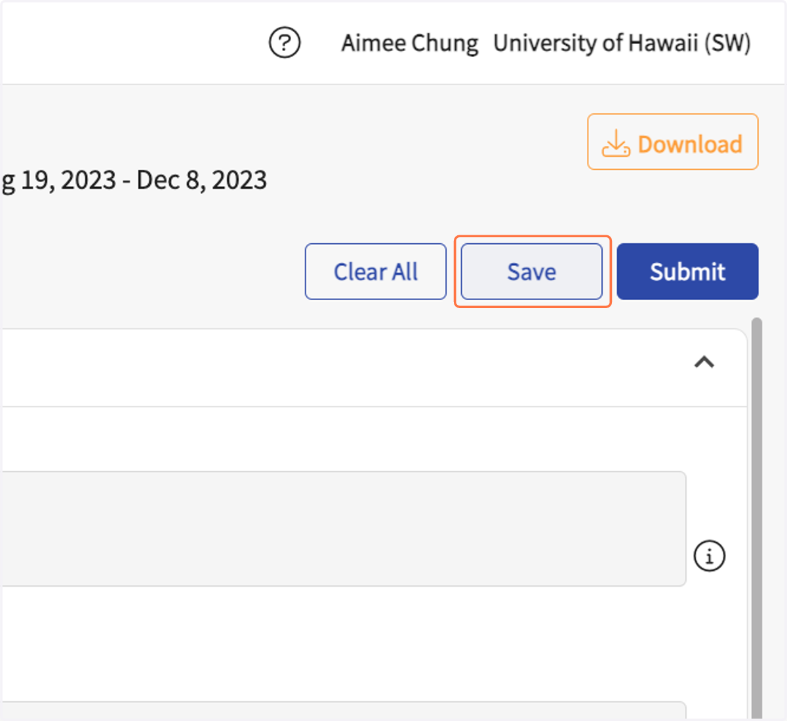Focus the partially visible field at the bottom
The height and width of the screenshot is (721, 787).
click(344, 711)
